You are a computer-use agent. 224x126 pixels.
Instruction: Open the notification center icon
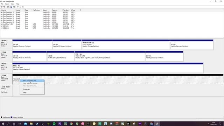[220, 124]
